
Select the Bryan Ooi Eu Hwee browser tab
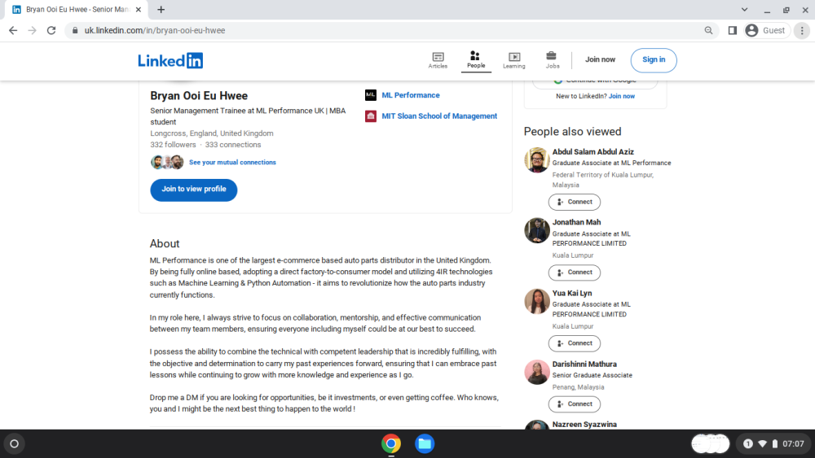77,9
